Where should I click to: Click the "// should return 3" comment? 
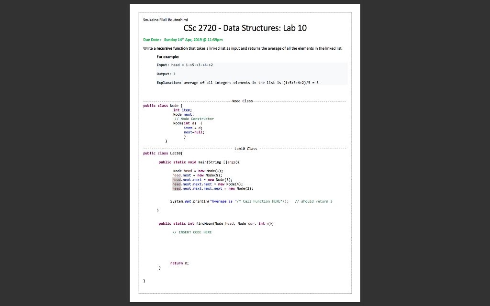point(316,201)
